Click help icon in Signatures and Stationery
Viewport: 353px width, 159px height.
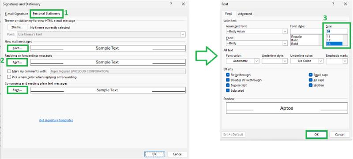171,4
